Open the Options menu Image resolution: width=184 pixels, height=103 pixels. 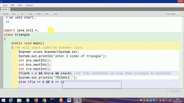pos(29,5)
